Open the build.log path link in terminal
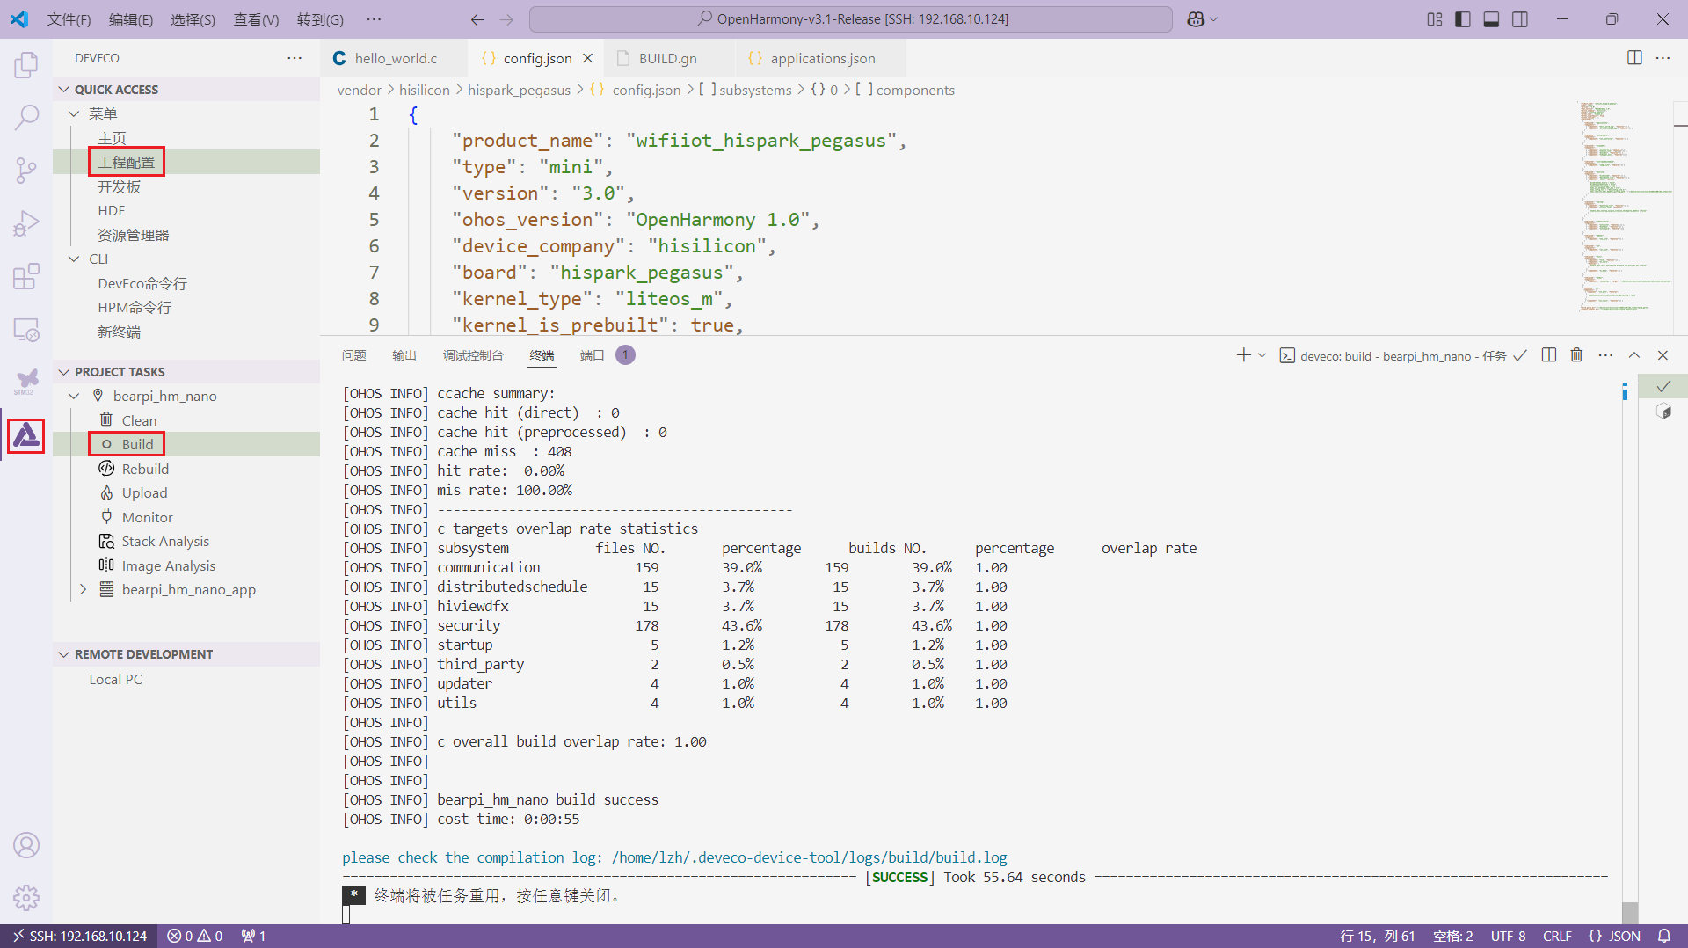 point(809,857)
